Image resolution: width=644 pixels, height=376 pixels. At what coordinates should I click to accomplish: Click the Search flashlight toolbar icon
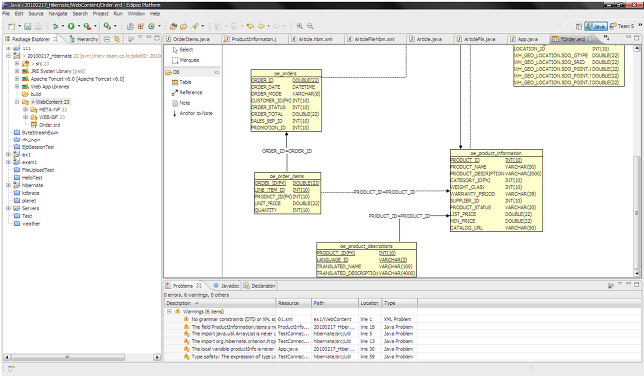click(x=195, y=26)
